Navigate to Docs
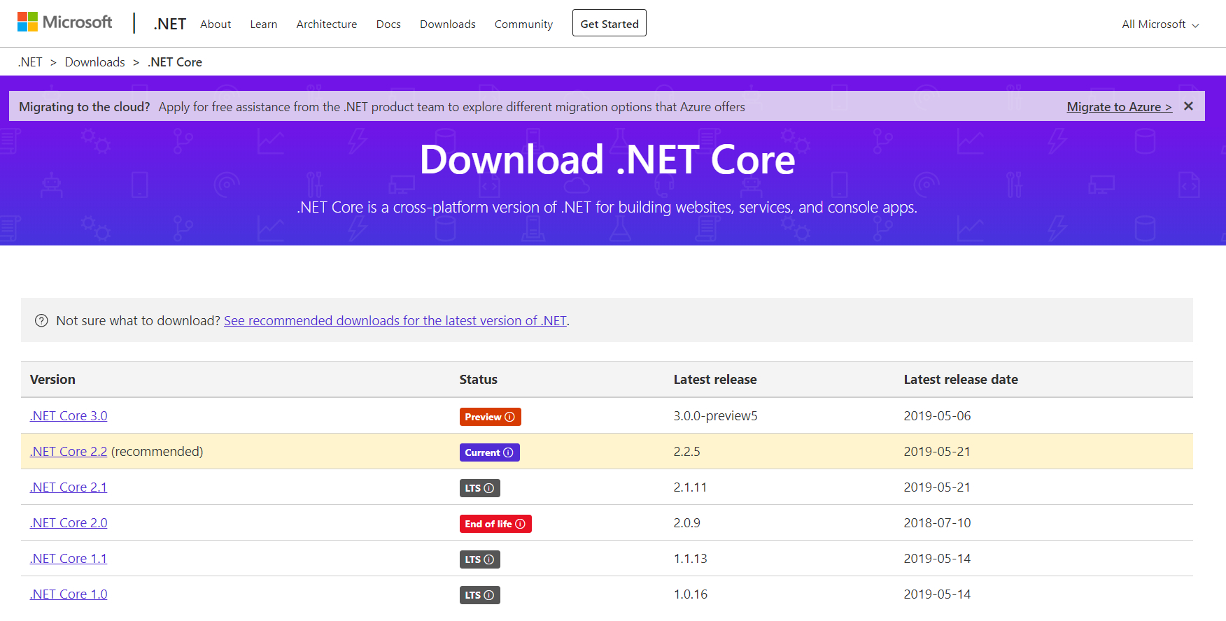The height and width of the screenshot is (621, 1226). (388, 24)
